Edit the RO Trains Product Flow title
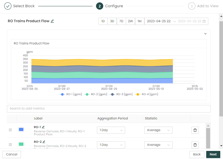 (x=52, y=21)
